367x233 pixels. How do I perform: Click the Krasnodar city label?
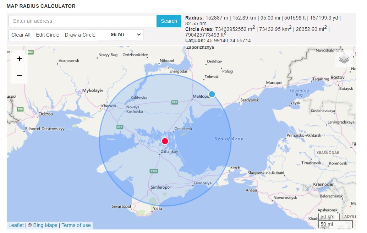click(x=323, y=184)
